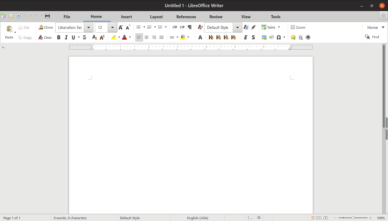This screenshot has width=388, height=221.
Task: Open the font size dropdown list
Action: [112, 27]
